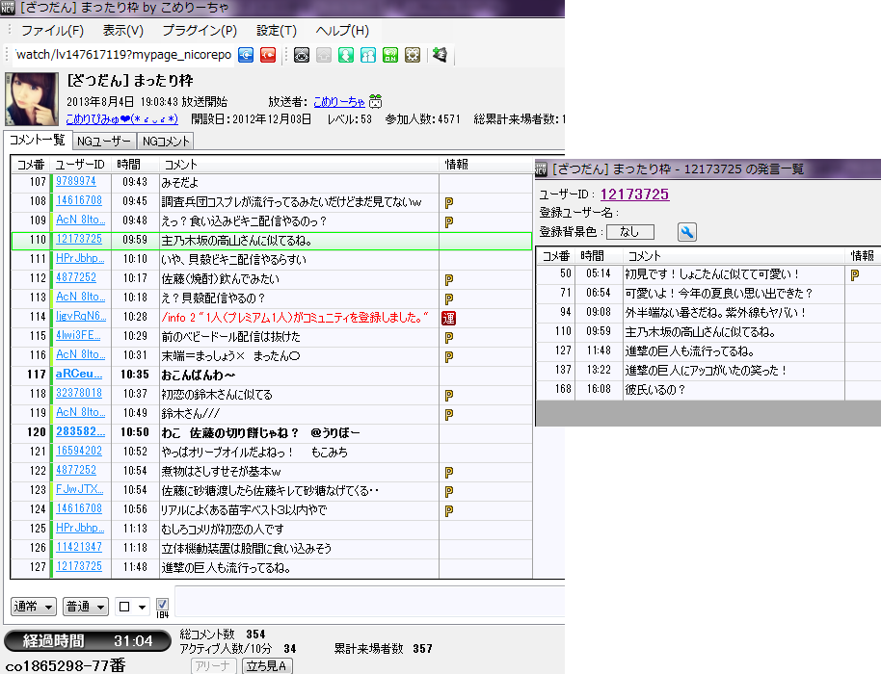Click the robot face toolbar icon
Image resolution: width=881 pixels, height=674 pixels.
[x=302, y=55]
